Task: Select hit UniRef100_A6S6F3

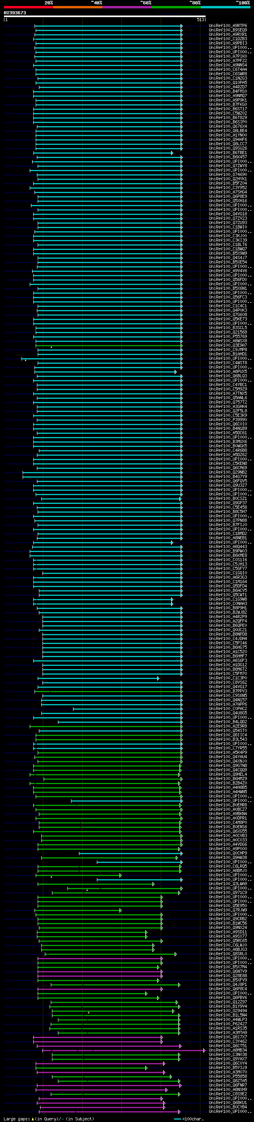Action: [228, 661]
